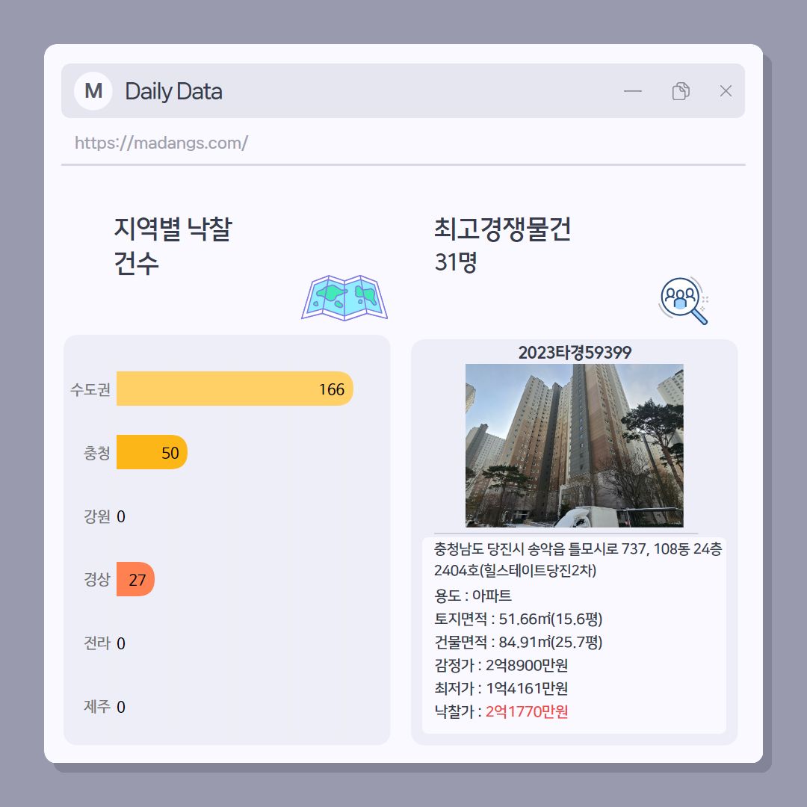Click the copy pages window icon

[681, 91]
